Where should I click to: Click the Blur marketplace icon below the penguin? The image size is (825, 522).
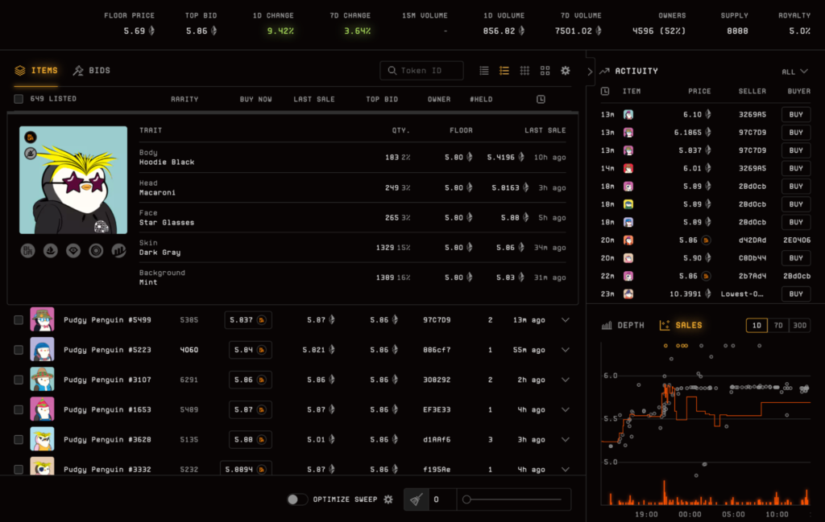coord(28,251)
